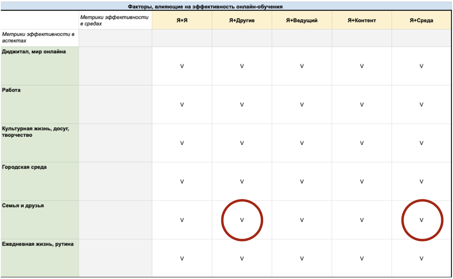Image resolution: width=453 pixels, height=279 pixels.
Task: Click V in 'Семья и друзья' row, Я+Контент column
Action: tap(362, 220)
